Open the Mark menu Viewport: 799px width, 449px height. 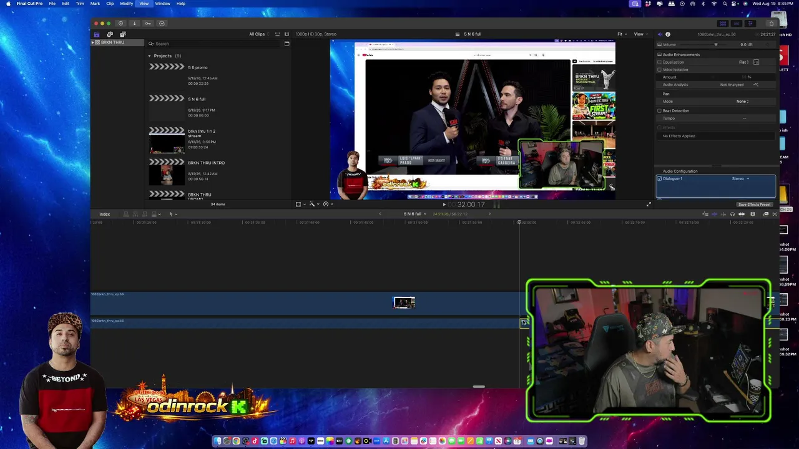click(95, 4)
